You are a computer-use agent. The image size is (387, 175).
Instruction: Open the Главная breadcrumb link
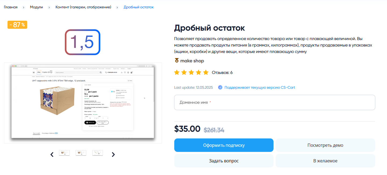pos(11,7)
